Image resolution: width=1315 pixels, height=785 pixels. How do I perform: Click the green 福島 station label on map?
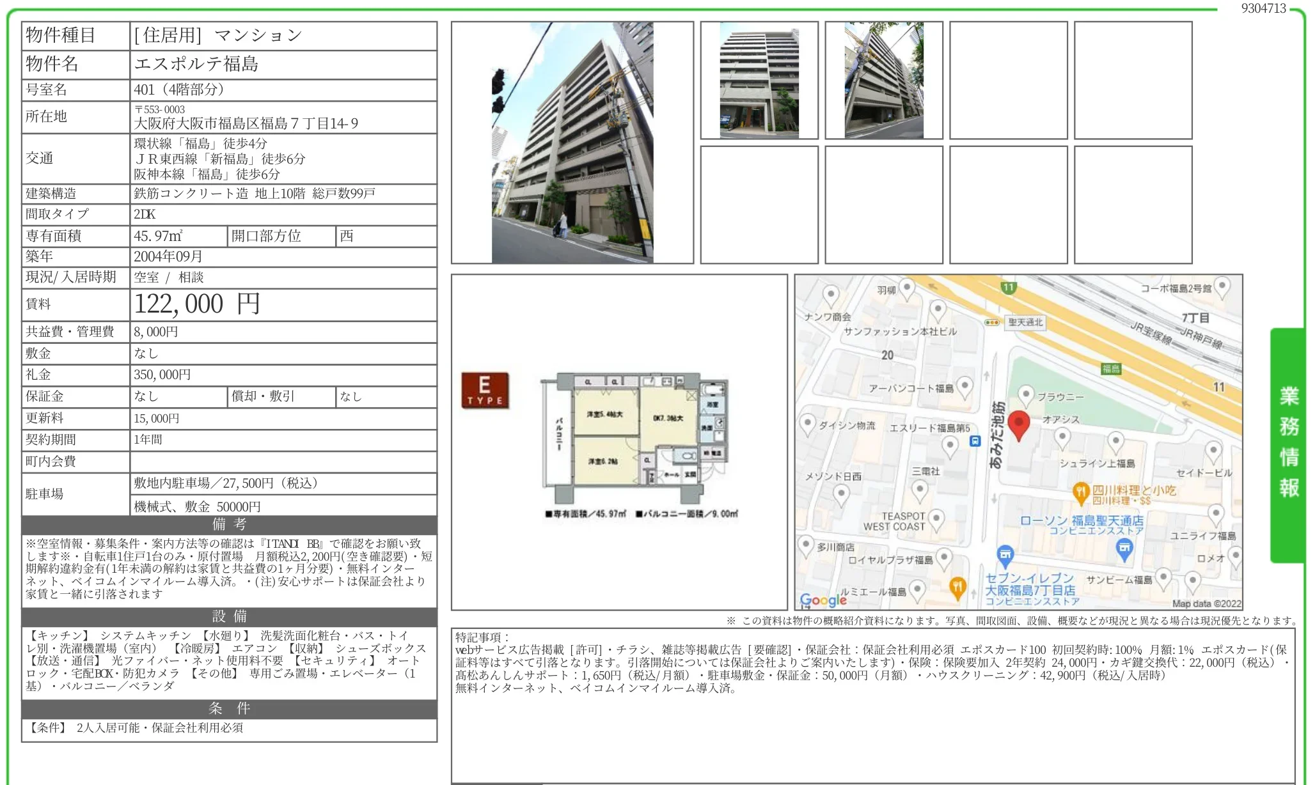(1111, 368)
